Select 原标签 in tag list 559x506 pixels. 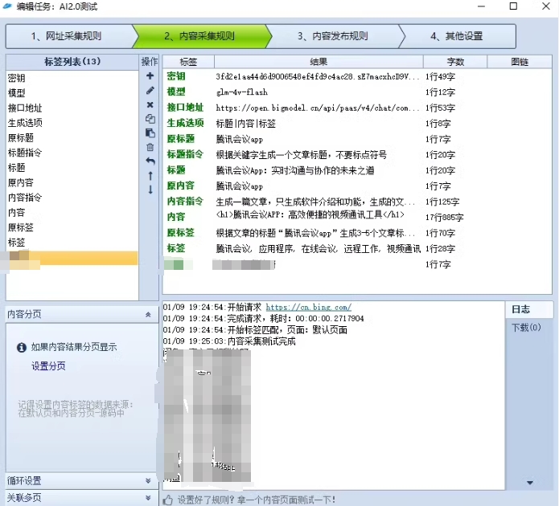click(x=72, y=227)
